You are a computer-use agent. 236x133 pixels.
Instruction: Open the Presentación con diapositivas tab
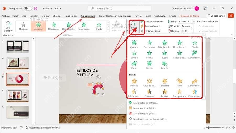point(115,16)
